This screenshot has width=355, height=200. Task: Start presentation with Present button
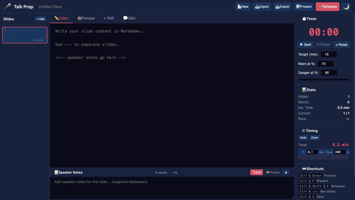tap(304, 7)
